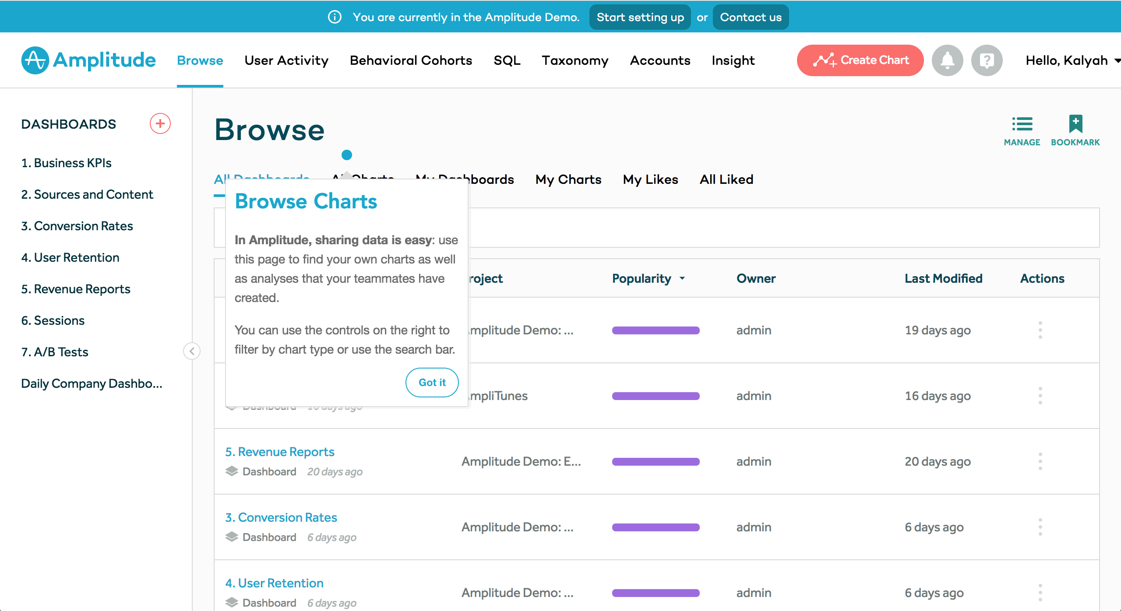Click dashboard layers icon under Conversion Rates
Screen dimensions: 1121x611
(x=232, y=537)
